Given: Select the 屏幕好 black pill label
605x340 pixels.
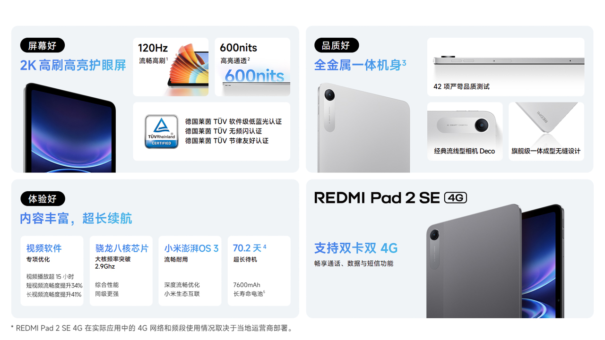Looking at the screenshot, I should coord(43,46).
